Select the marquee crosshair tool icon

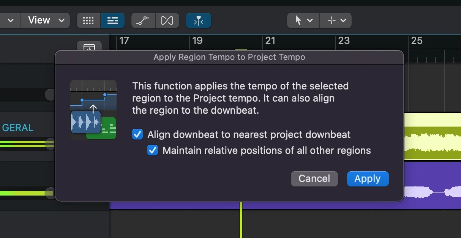332,20
